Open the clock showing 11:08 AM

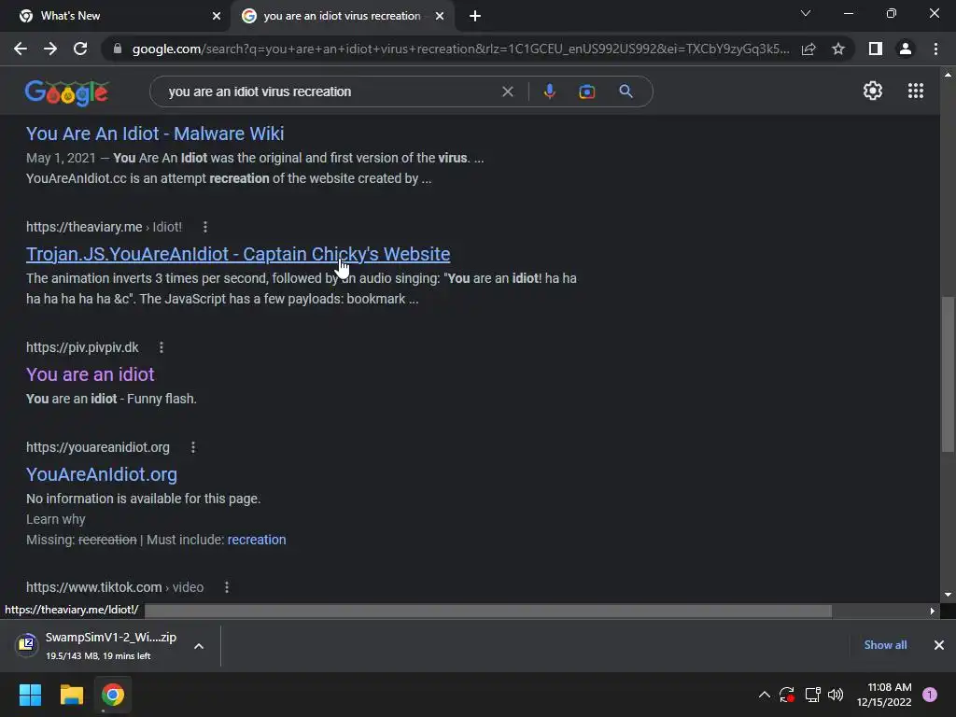pyautogui.click(x=884, y=695)
